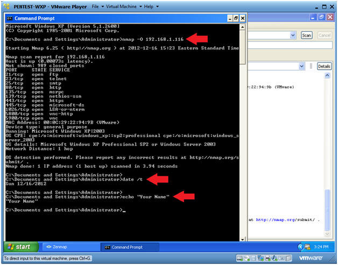Open the Virtual Machine menu

click(x=124, y=6)
